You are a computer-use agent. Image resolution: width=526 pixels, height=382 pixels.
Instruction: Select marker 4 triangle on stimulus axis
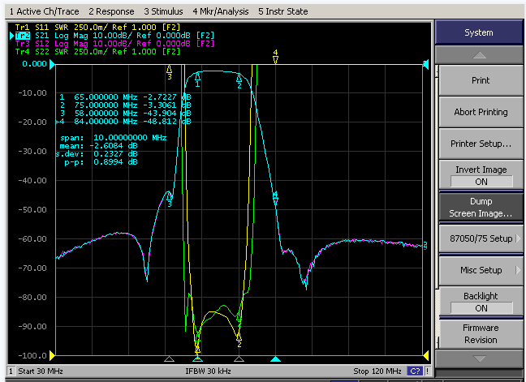click(x=275, y=359)
